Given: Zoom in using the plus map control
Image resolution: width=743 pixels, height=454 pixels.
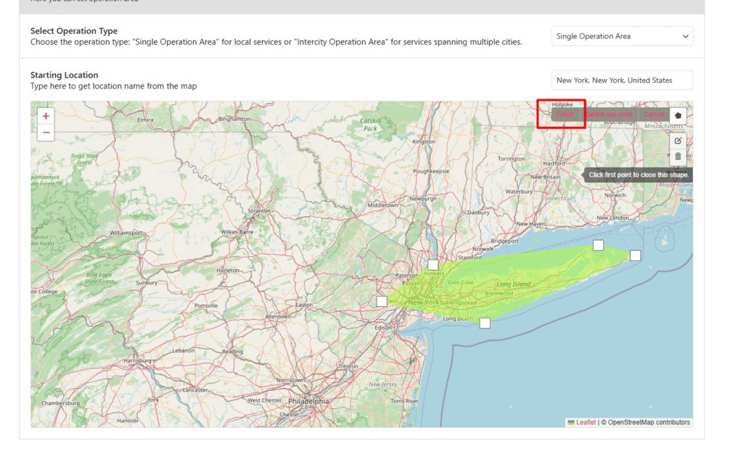Looking at the screenshot, I should (46, 115).
